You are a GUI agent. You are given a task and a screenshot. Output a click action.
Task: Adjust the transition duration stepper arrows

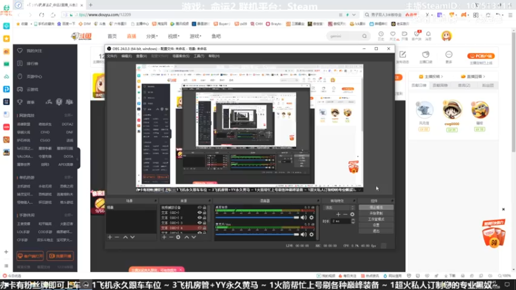[353, 221]
